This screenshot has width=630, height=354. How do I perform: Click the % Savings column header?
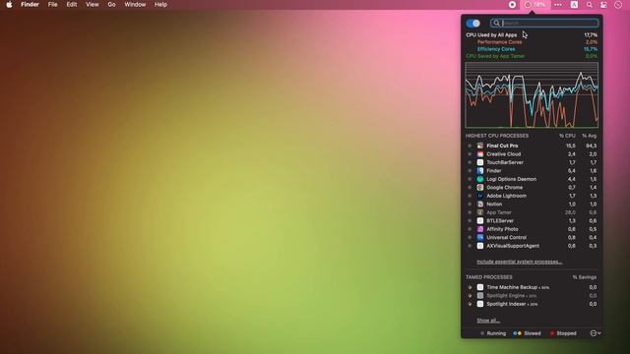point(585,277)
